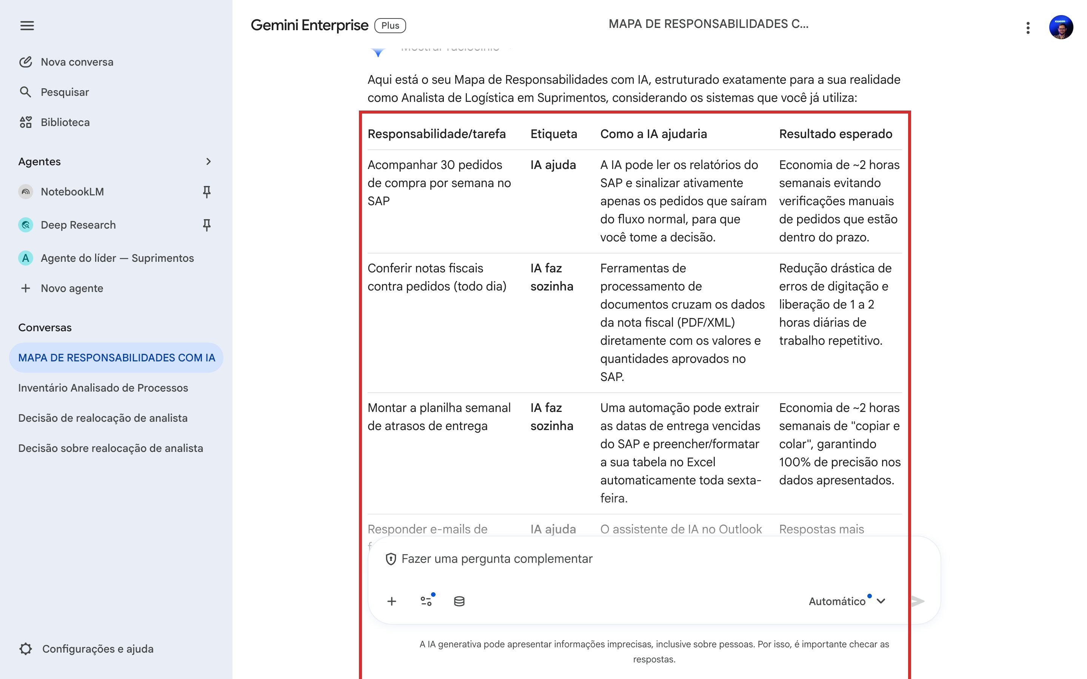Click the shield icon in prompt box
Image resolution: width=1087 pixels, height=679 pixels.
tap(391, 559)
